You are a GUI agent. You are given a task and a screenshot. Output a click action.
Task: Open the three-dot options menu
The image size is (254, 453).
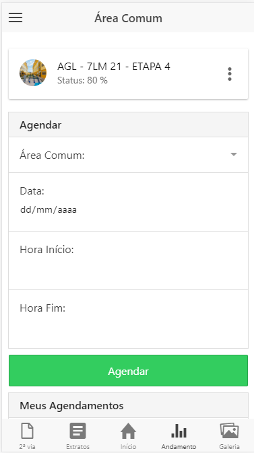click(x=230, y=74)
